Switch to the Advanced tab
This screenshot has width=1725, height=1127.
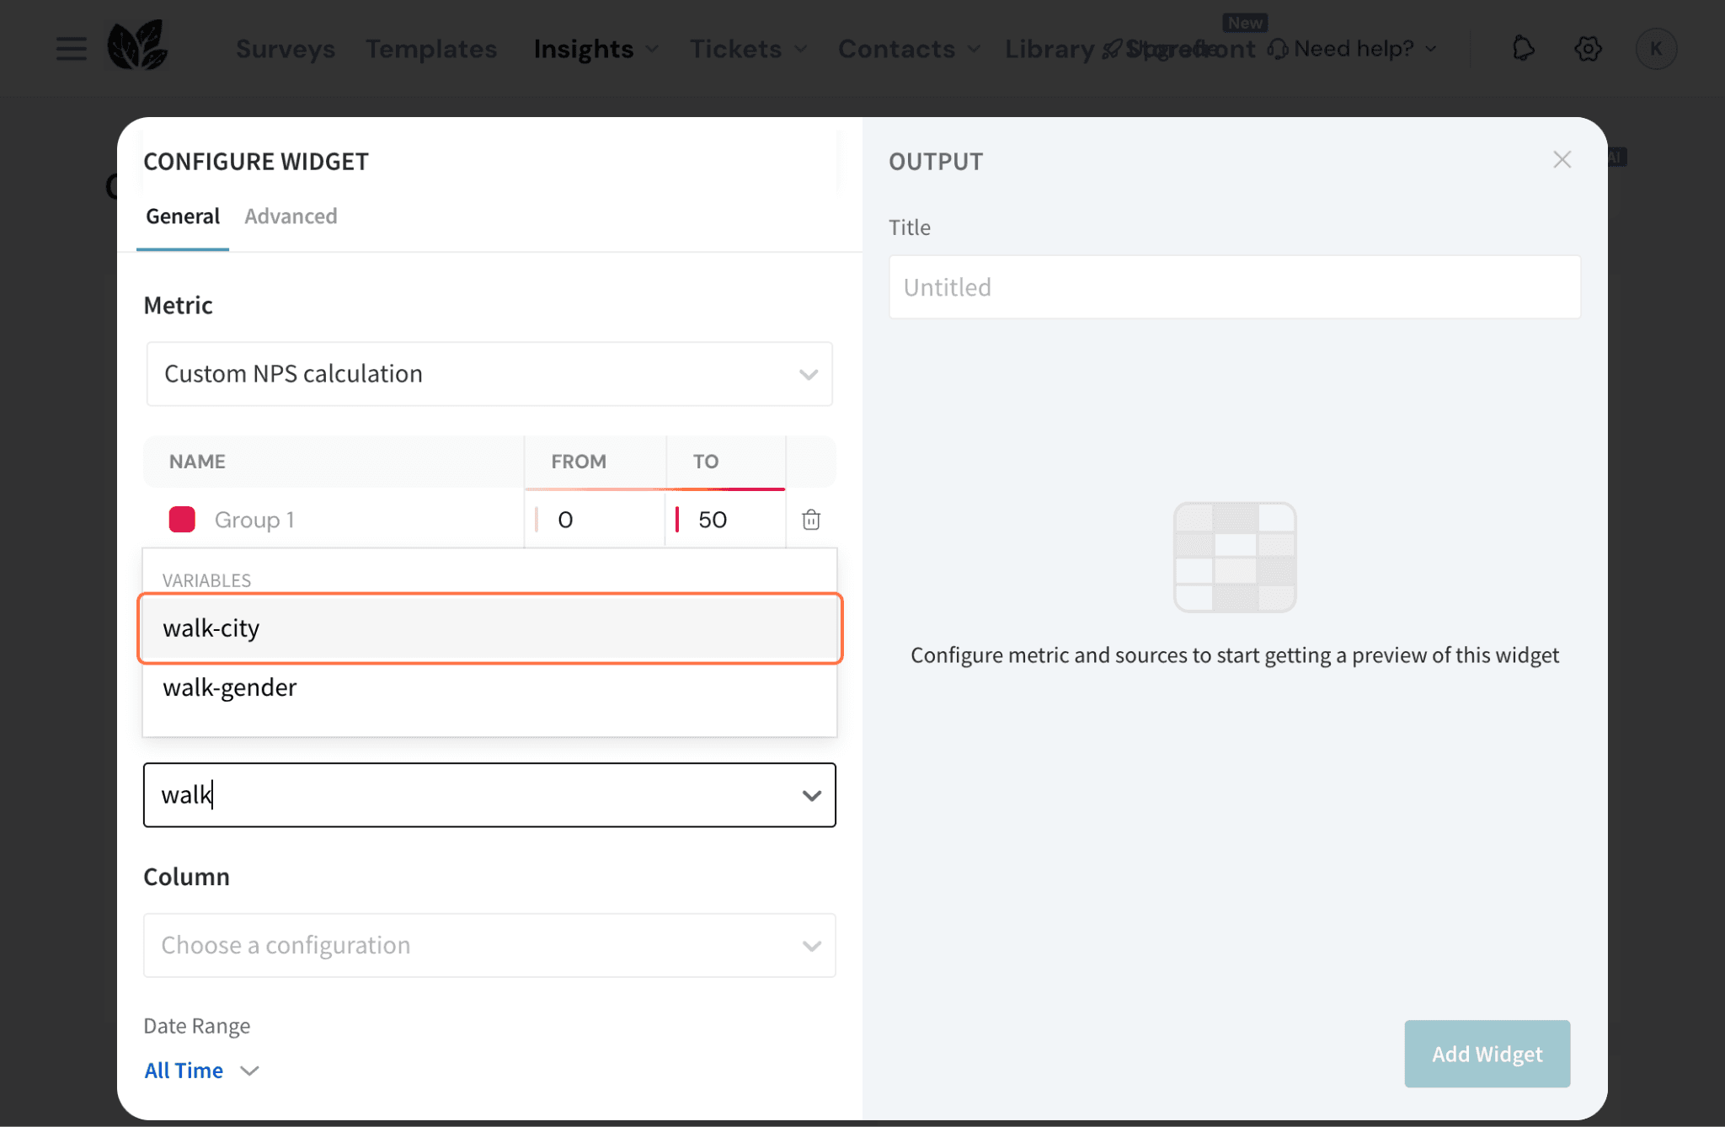coord(291,216)
